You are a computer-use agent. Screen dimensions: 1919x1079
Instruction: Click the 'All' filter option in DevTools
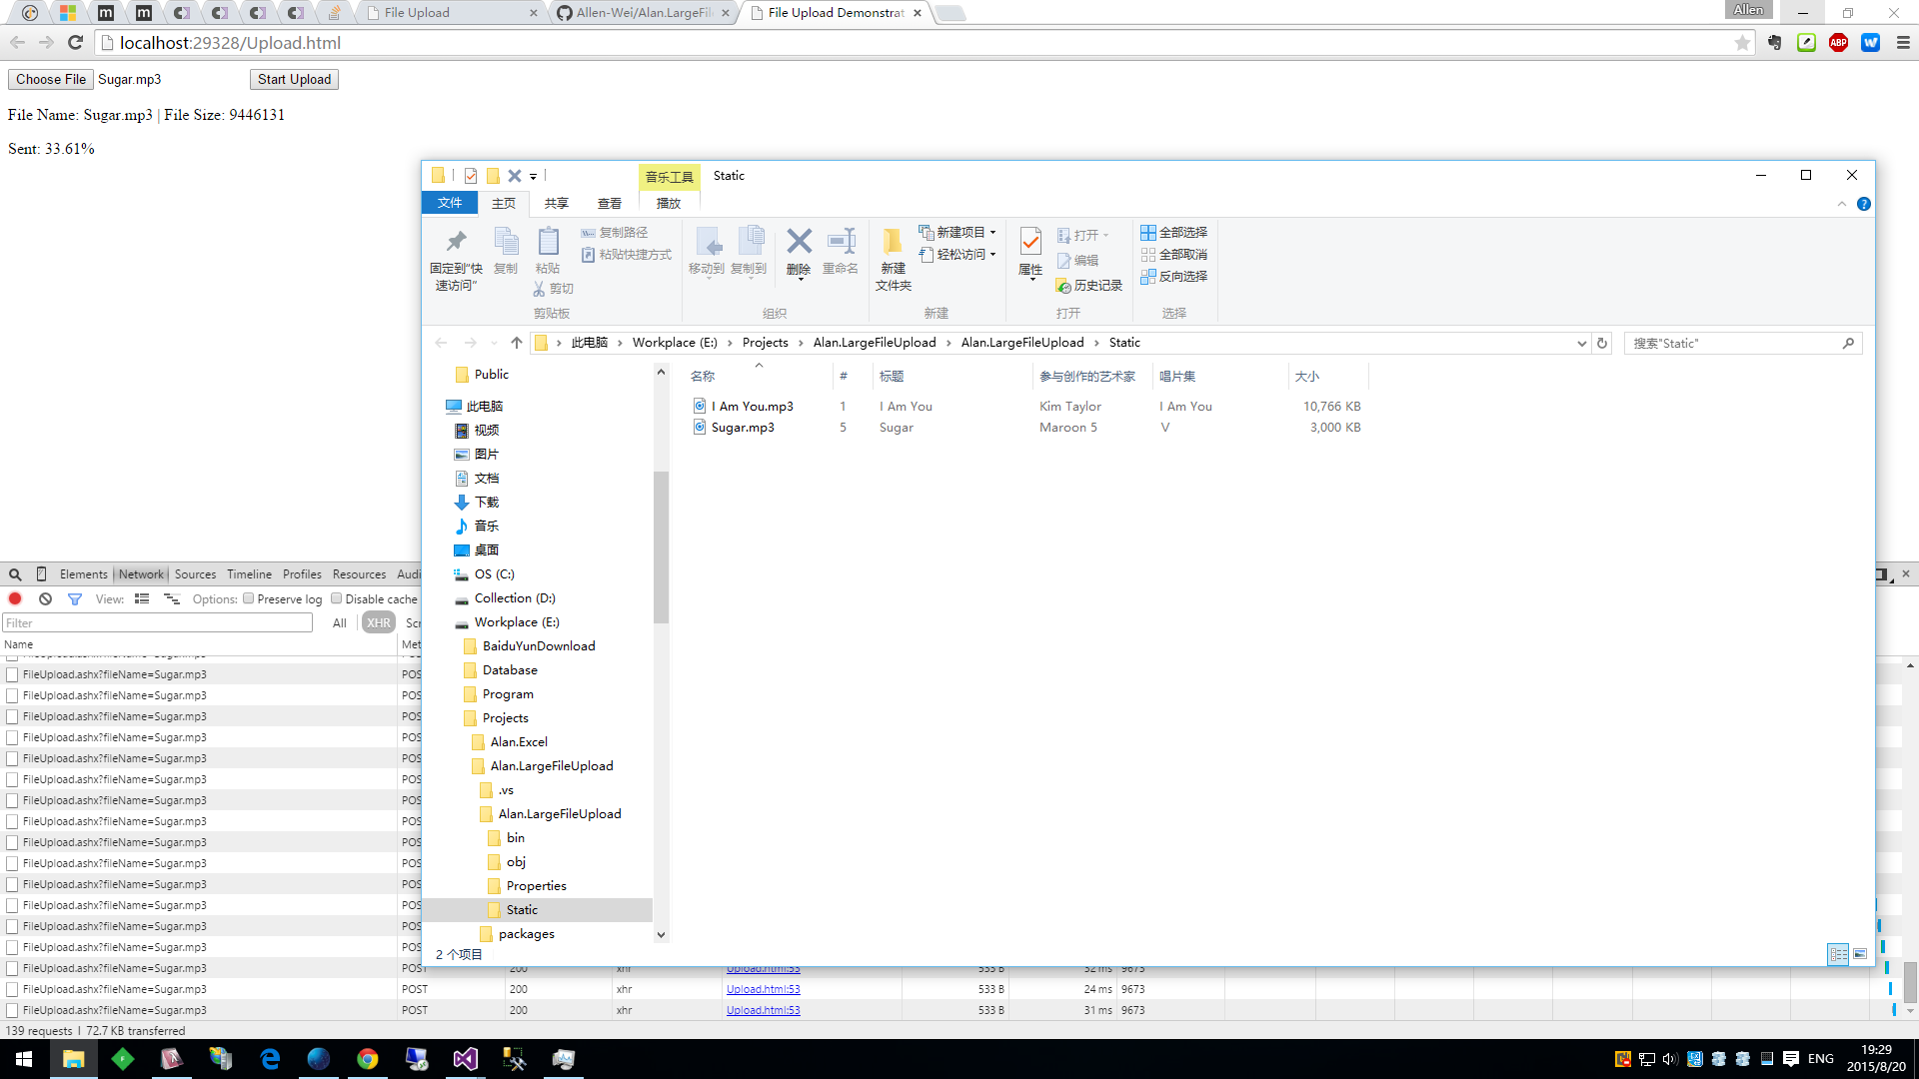[x=339, y=621]
